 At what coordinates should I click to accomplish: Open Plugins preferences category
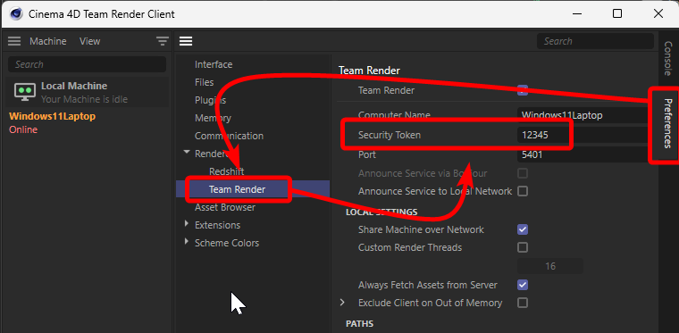[210, 100]
